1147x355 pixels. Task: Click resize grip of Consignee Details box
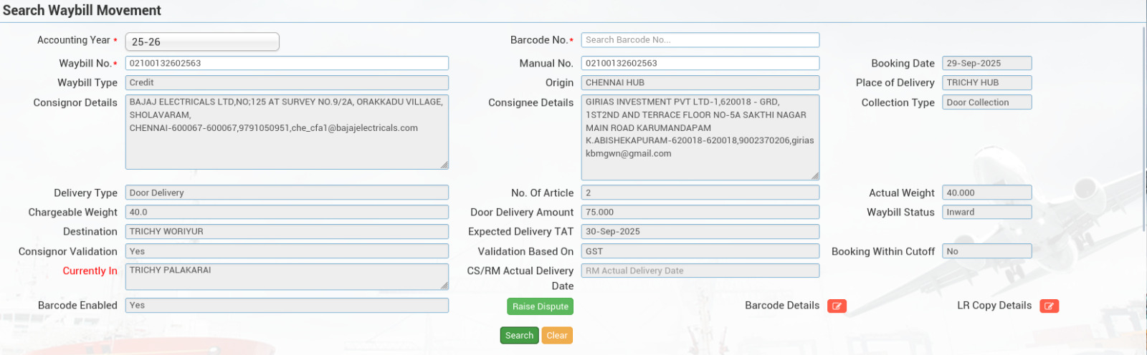click(x=815, y=175)
